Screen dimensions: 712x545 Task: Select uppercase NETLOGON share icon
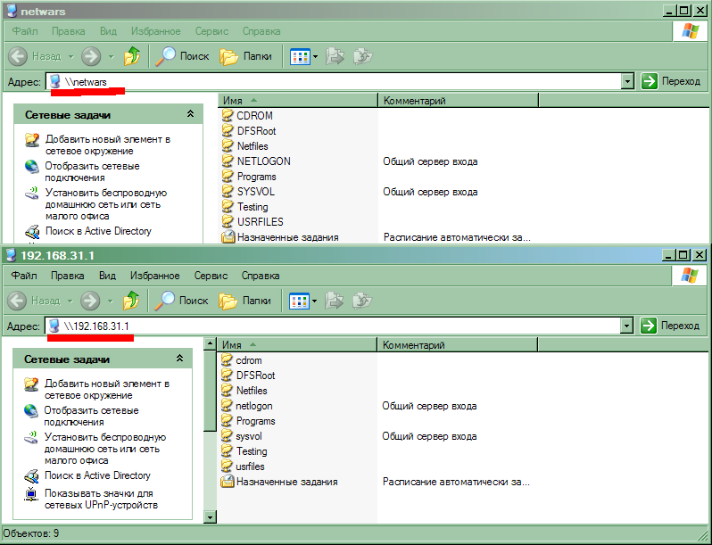(x=228, y=161)
